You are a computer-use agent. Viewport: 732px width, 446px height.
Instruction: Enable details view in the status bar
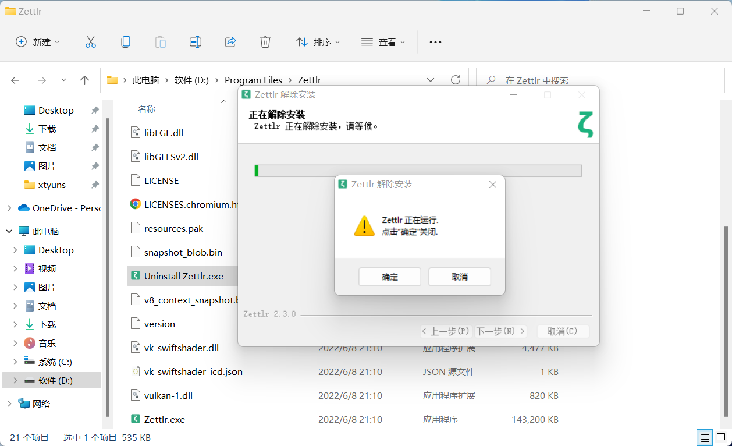pos(705,437)
